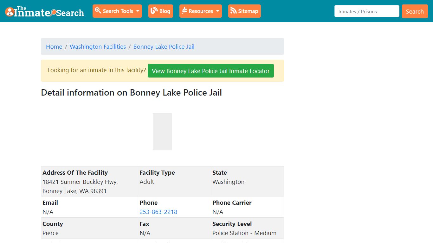Click the Security Level label
Image resolution: width=433 pixels, height=243 pixels.
click(232, 224)
